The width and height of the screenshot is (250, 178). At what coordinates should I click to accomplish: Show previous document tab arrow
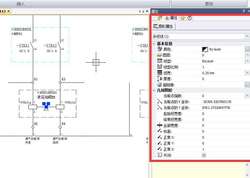pos(140,11)
